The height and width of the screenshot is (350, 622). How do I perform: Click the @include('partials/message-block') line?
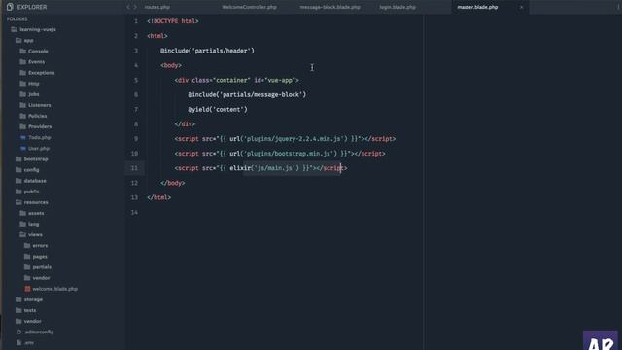tap(247, 94)
